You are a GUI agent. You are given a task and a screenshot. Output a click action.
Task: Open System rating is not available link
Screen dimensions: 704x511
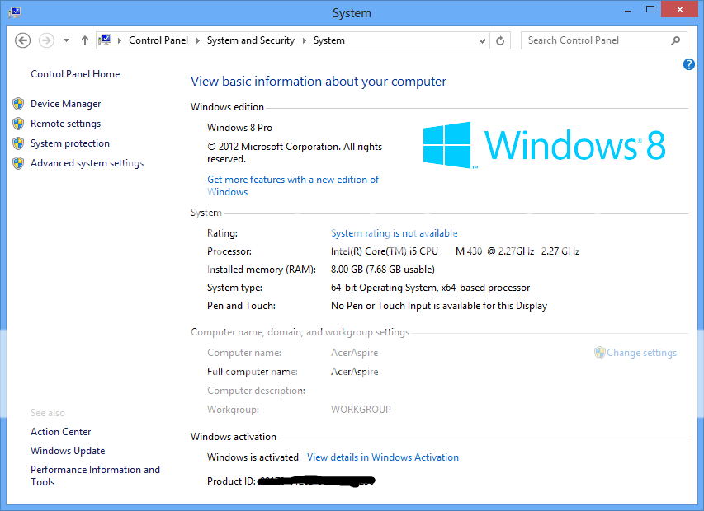point(394,233)
